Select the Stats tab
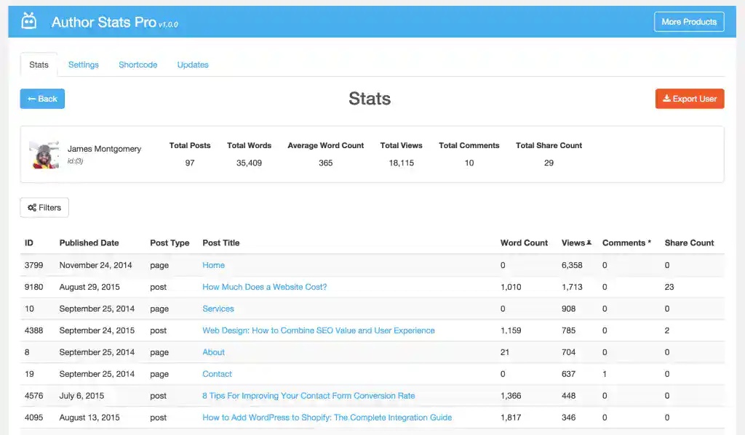The width and height of the screenshot is (745, 435). coord(39,65)
